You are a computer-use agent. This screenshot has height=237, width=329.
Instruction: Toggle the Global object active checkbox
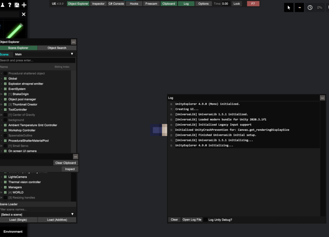[x=5, y=78]
